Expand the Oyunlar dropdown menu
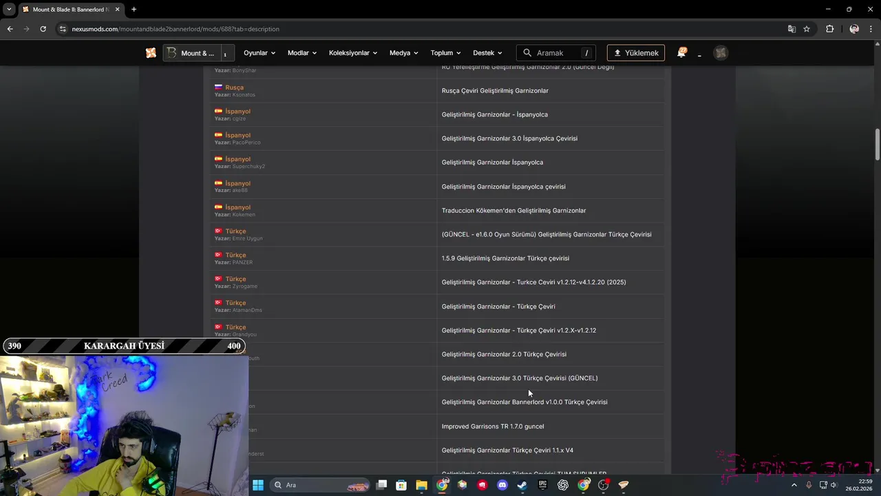 (259, 53)
